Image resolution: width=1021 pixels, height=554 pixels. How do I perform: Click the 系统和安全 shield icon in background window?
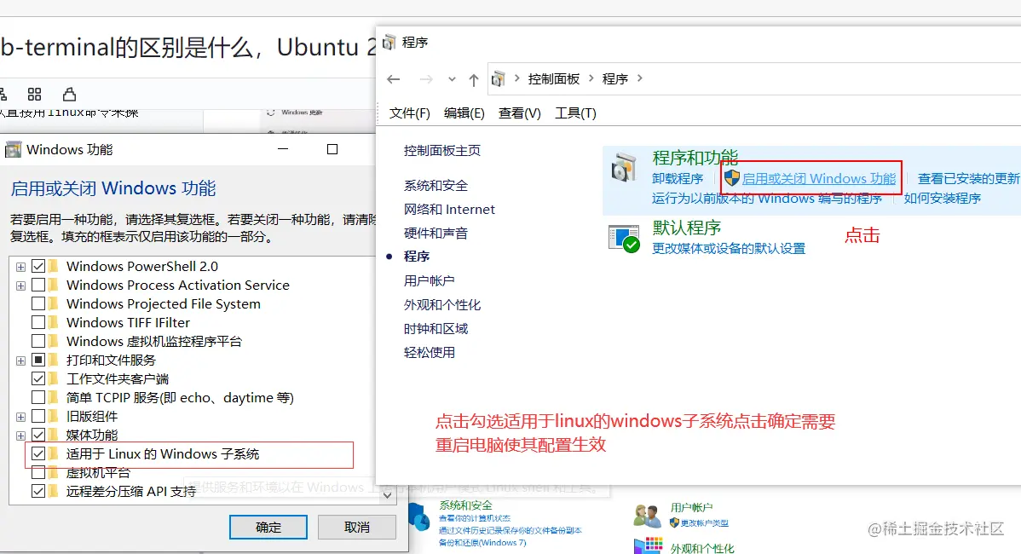[419, 516]
